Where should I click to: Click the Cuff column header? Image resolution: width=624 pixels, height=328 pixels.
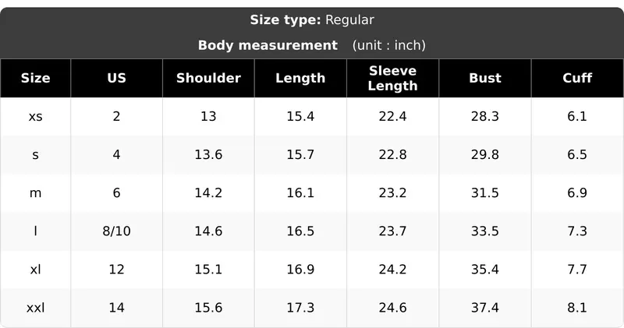point(577,78)
